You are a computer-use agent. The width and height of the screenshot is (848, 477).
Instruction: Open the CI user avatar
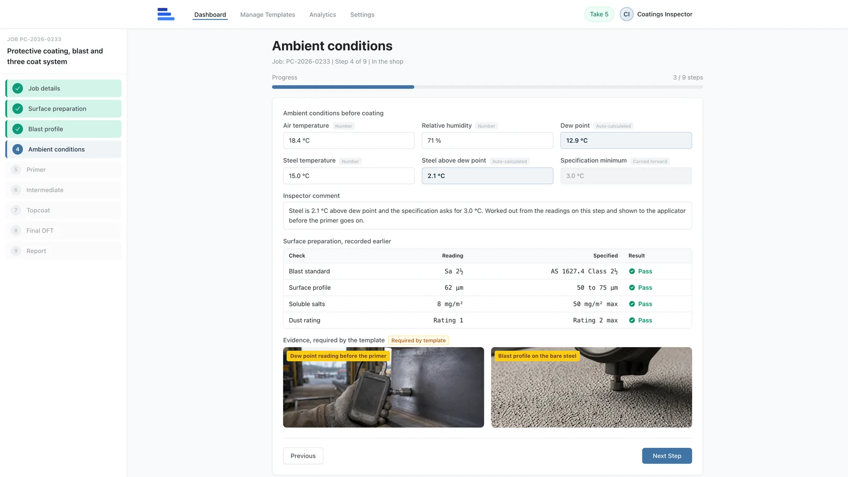(x=626, y=14)
